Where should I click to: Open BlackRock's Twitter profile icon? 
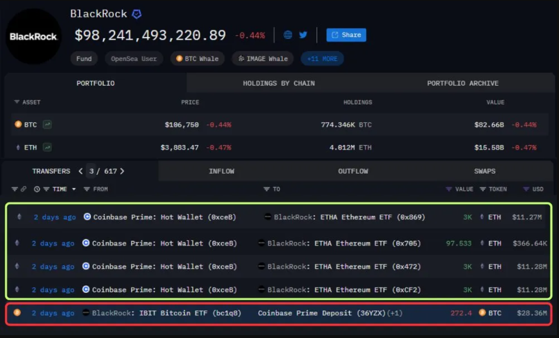click(303, 35)
